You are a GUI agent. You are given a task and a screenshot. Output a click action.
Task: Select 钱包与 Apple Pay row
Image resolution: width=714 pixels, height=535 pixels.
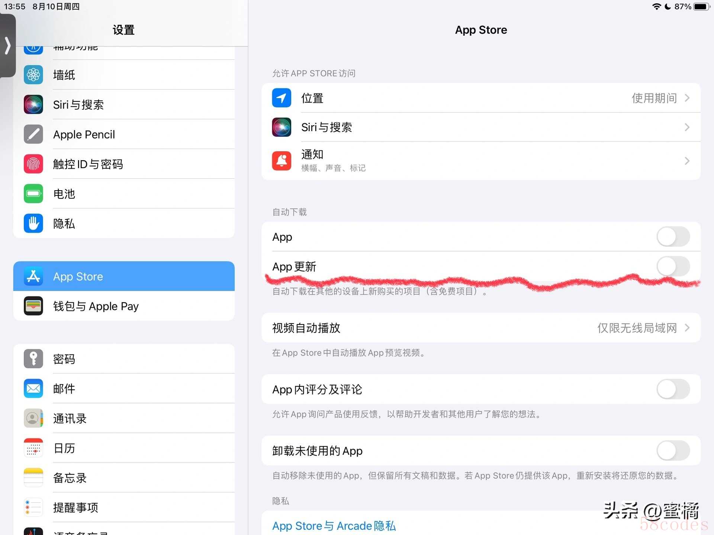pyautogui.click(x=124, y=306)
